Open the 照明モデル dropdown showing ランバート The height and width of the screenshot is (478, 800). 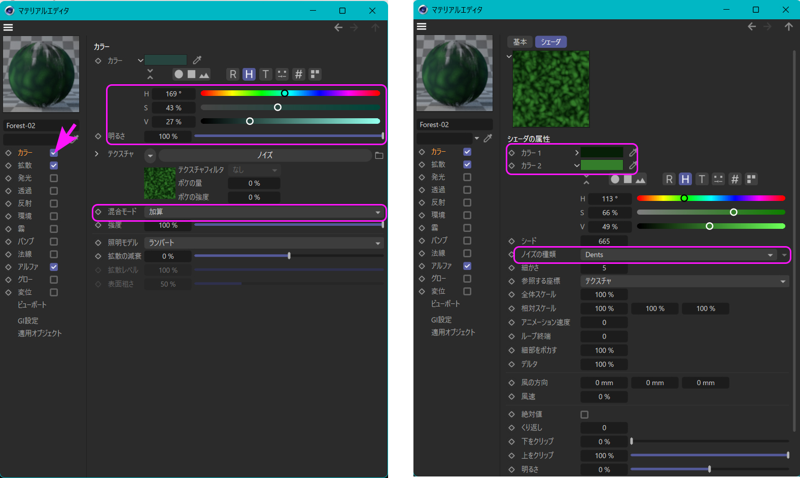[x=264, y=243]
